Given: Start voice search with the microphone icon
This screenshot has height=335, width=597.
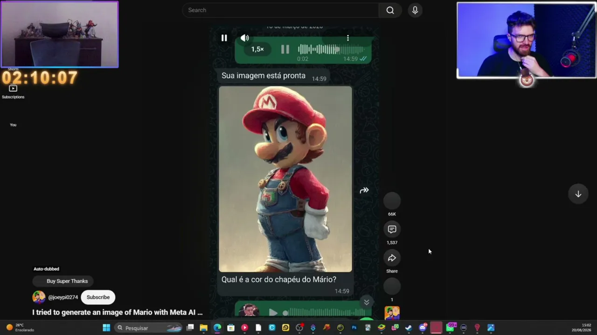Looking at the screenshot, I should (x=415, y=10).
